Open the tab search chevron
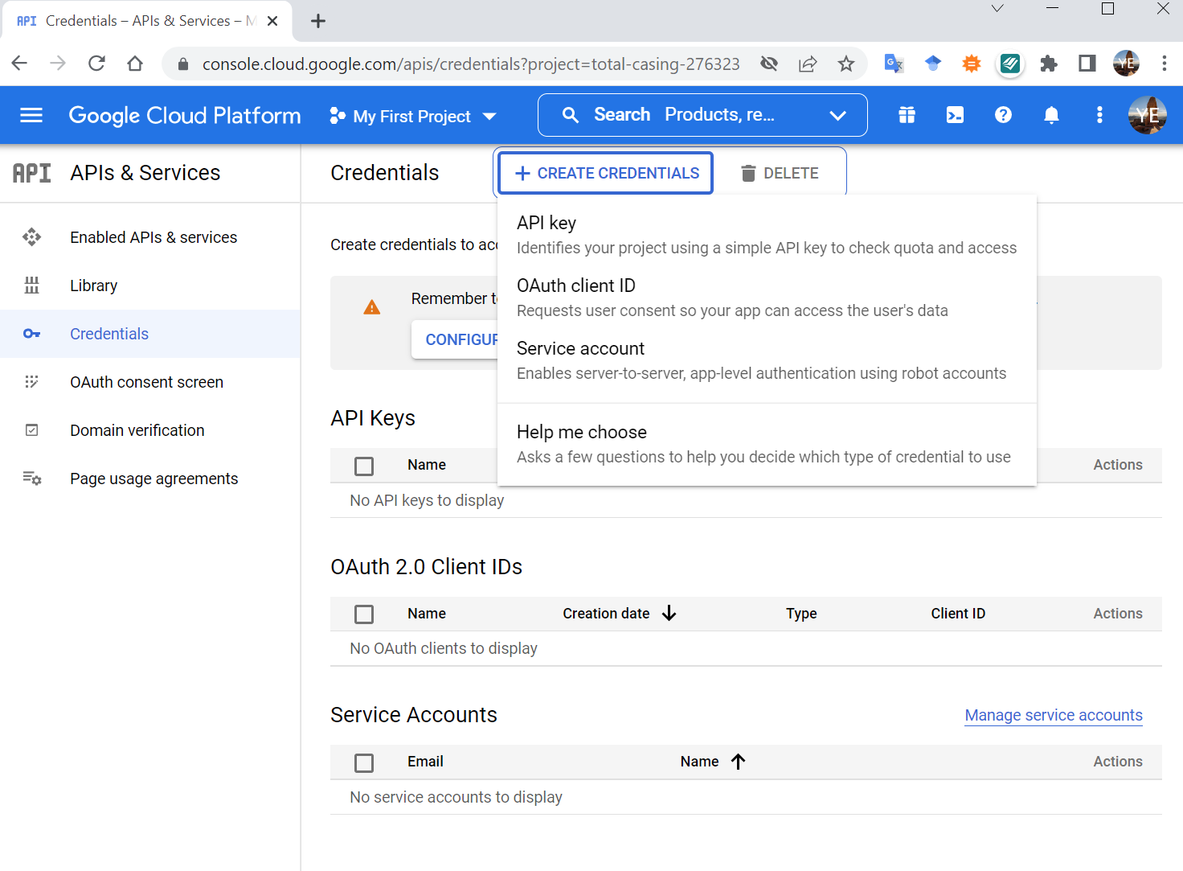This screenshot has height=871, width=1183. point(997,9)
